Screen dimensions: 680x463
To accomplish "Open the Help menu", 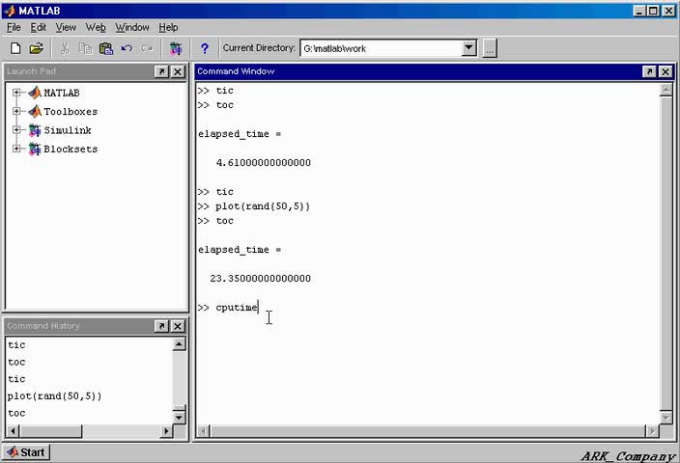I will click(168, 27).
